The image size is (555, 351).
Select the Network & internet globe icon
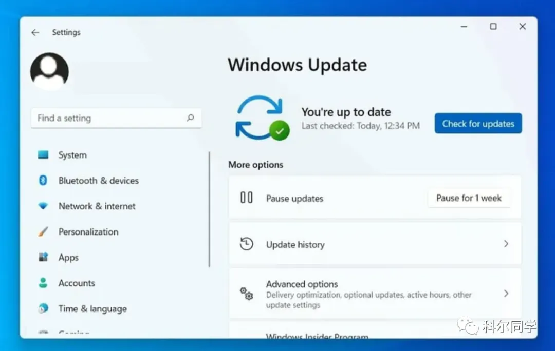click(43, 206)
